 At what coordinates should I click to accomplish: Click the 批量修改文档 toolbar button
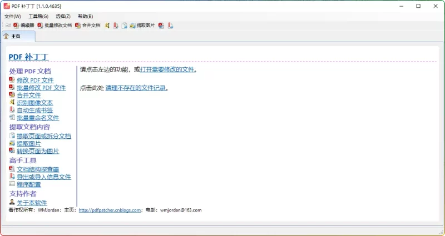55,26
